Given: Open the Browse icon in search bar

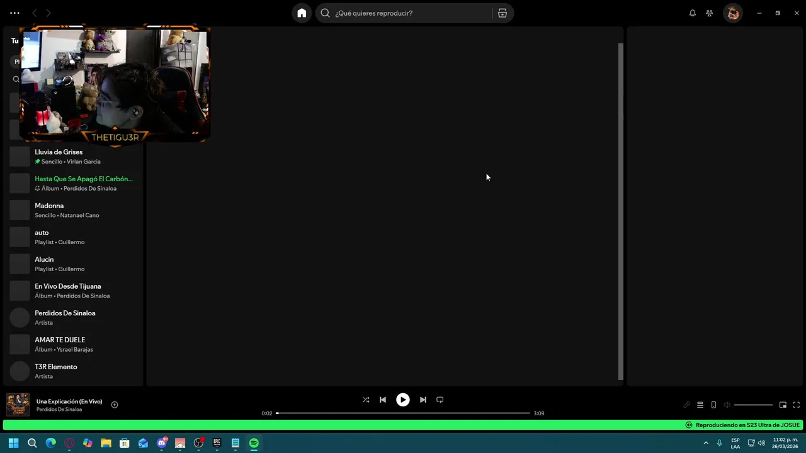Looking at the screenshot, I should pyautogui.click(x=502, y=13).
